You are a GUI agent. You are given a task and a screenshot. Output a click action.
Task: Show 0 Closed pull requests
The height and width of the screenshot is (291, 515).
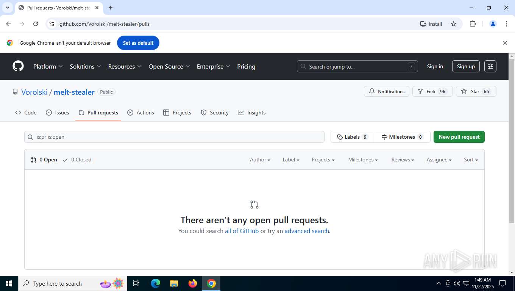[x=77, y=160]
